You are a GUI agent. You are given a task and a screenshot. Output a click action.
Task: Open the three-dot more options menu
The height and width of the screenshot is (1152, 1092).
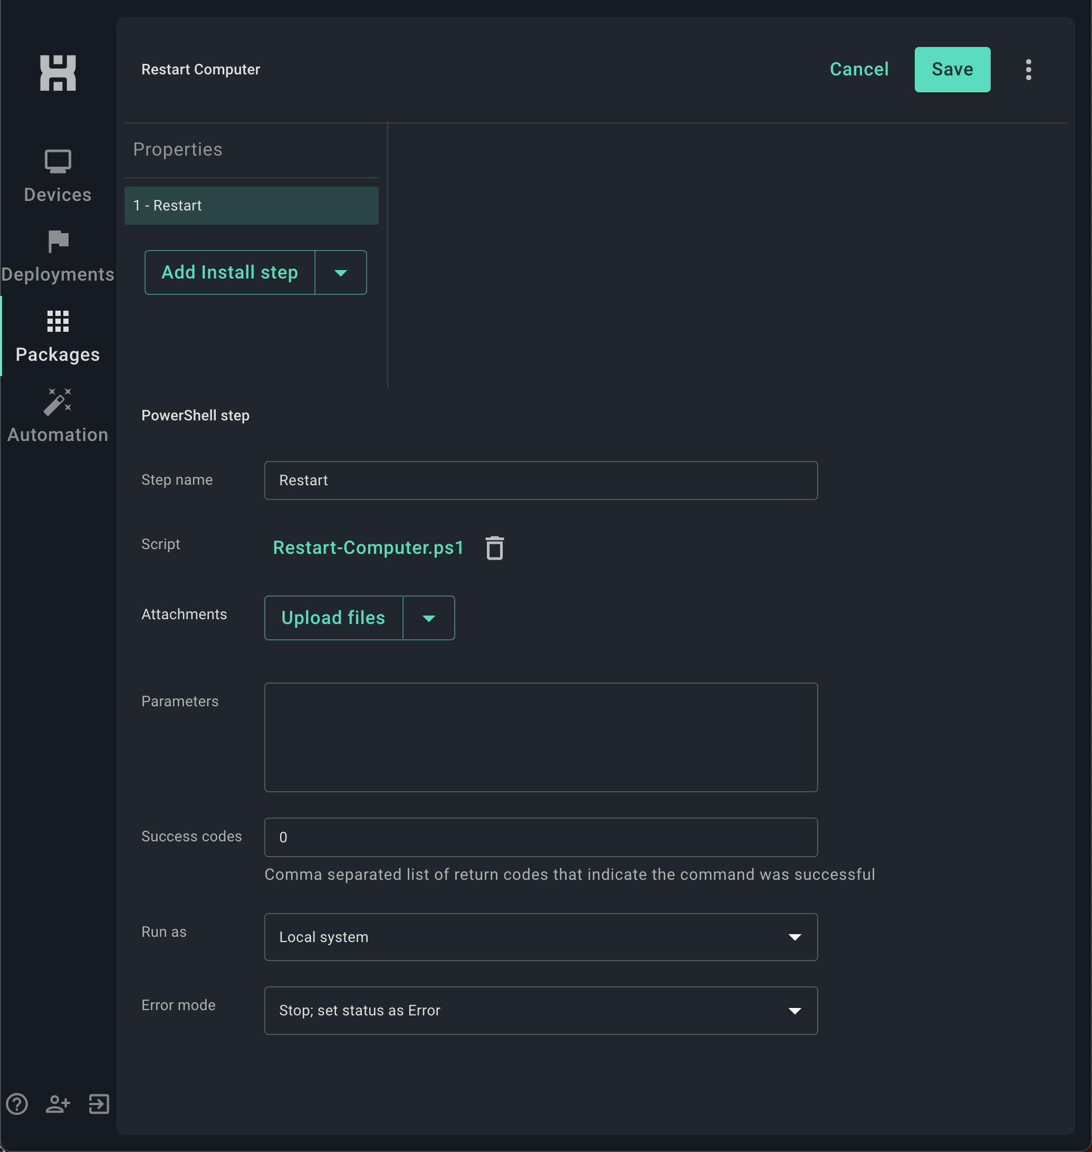(1028, 69)
